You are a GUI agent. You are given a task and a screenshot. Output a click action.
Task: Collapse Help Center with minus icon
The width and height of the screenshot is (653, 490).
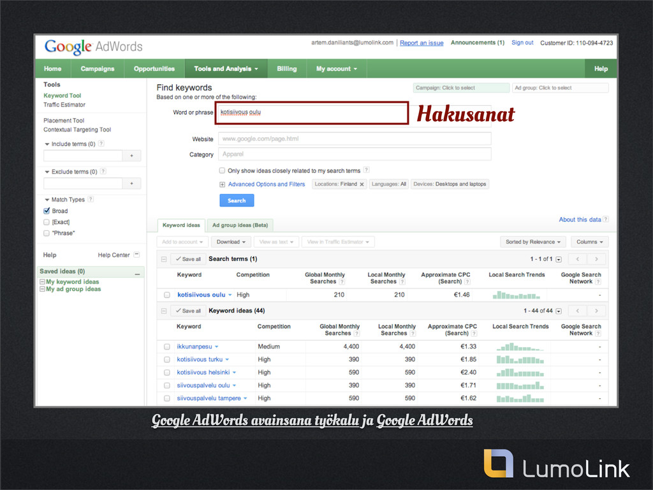click(x=136, y=255)
